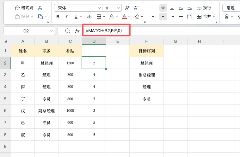Click the Clear eraser icon

(137, 17)
